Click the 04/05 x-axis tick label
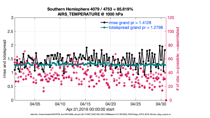Viewport: 210px width, 118px height. pyautogui.click(x=35, y=104)
